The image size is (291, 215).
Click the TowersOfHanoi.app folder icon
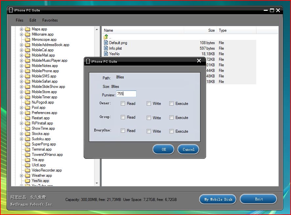coord(28,155)
